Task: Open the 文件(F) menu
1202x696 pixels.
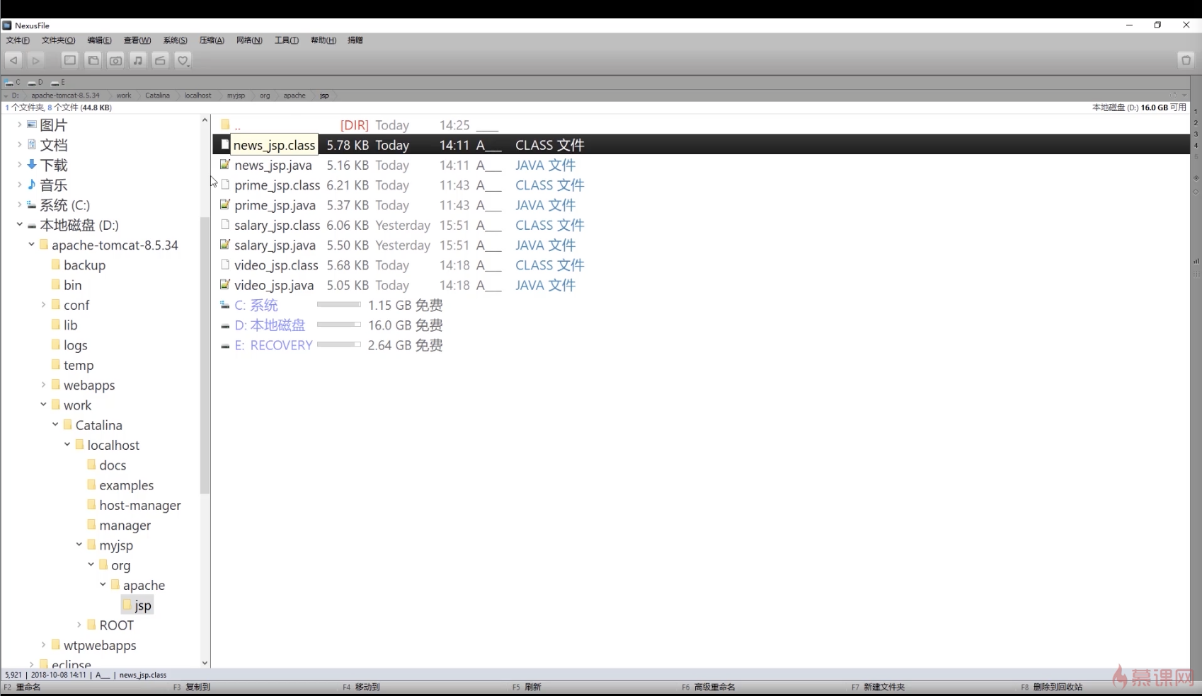Action: (x=18, y=40)
